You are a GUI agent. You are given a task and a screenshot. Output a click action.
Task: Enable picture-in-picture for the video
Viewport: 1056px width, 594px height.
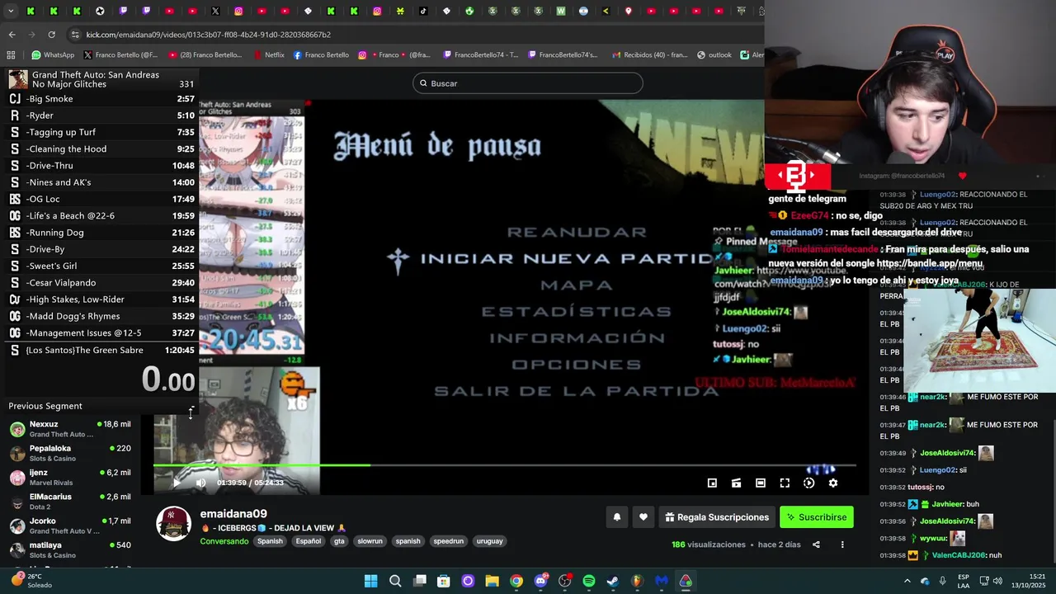[x=712, y=483]
